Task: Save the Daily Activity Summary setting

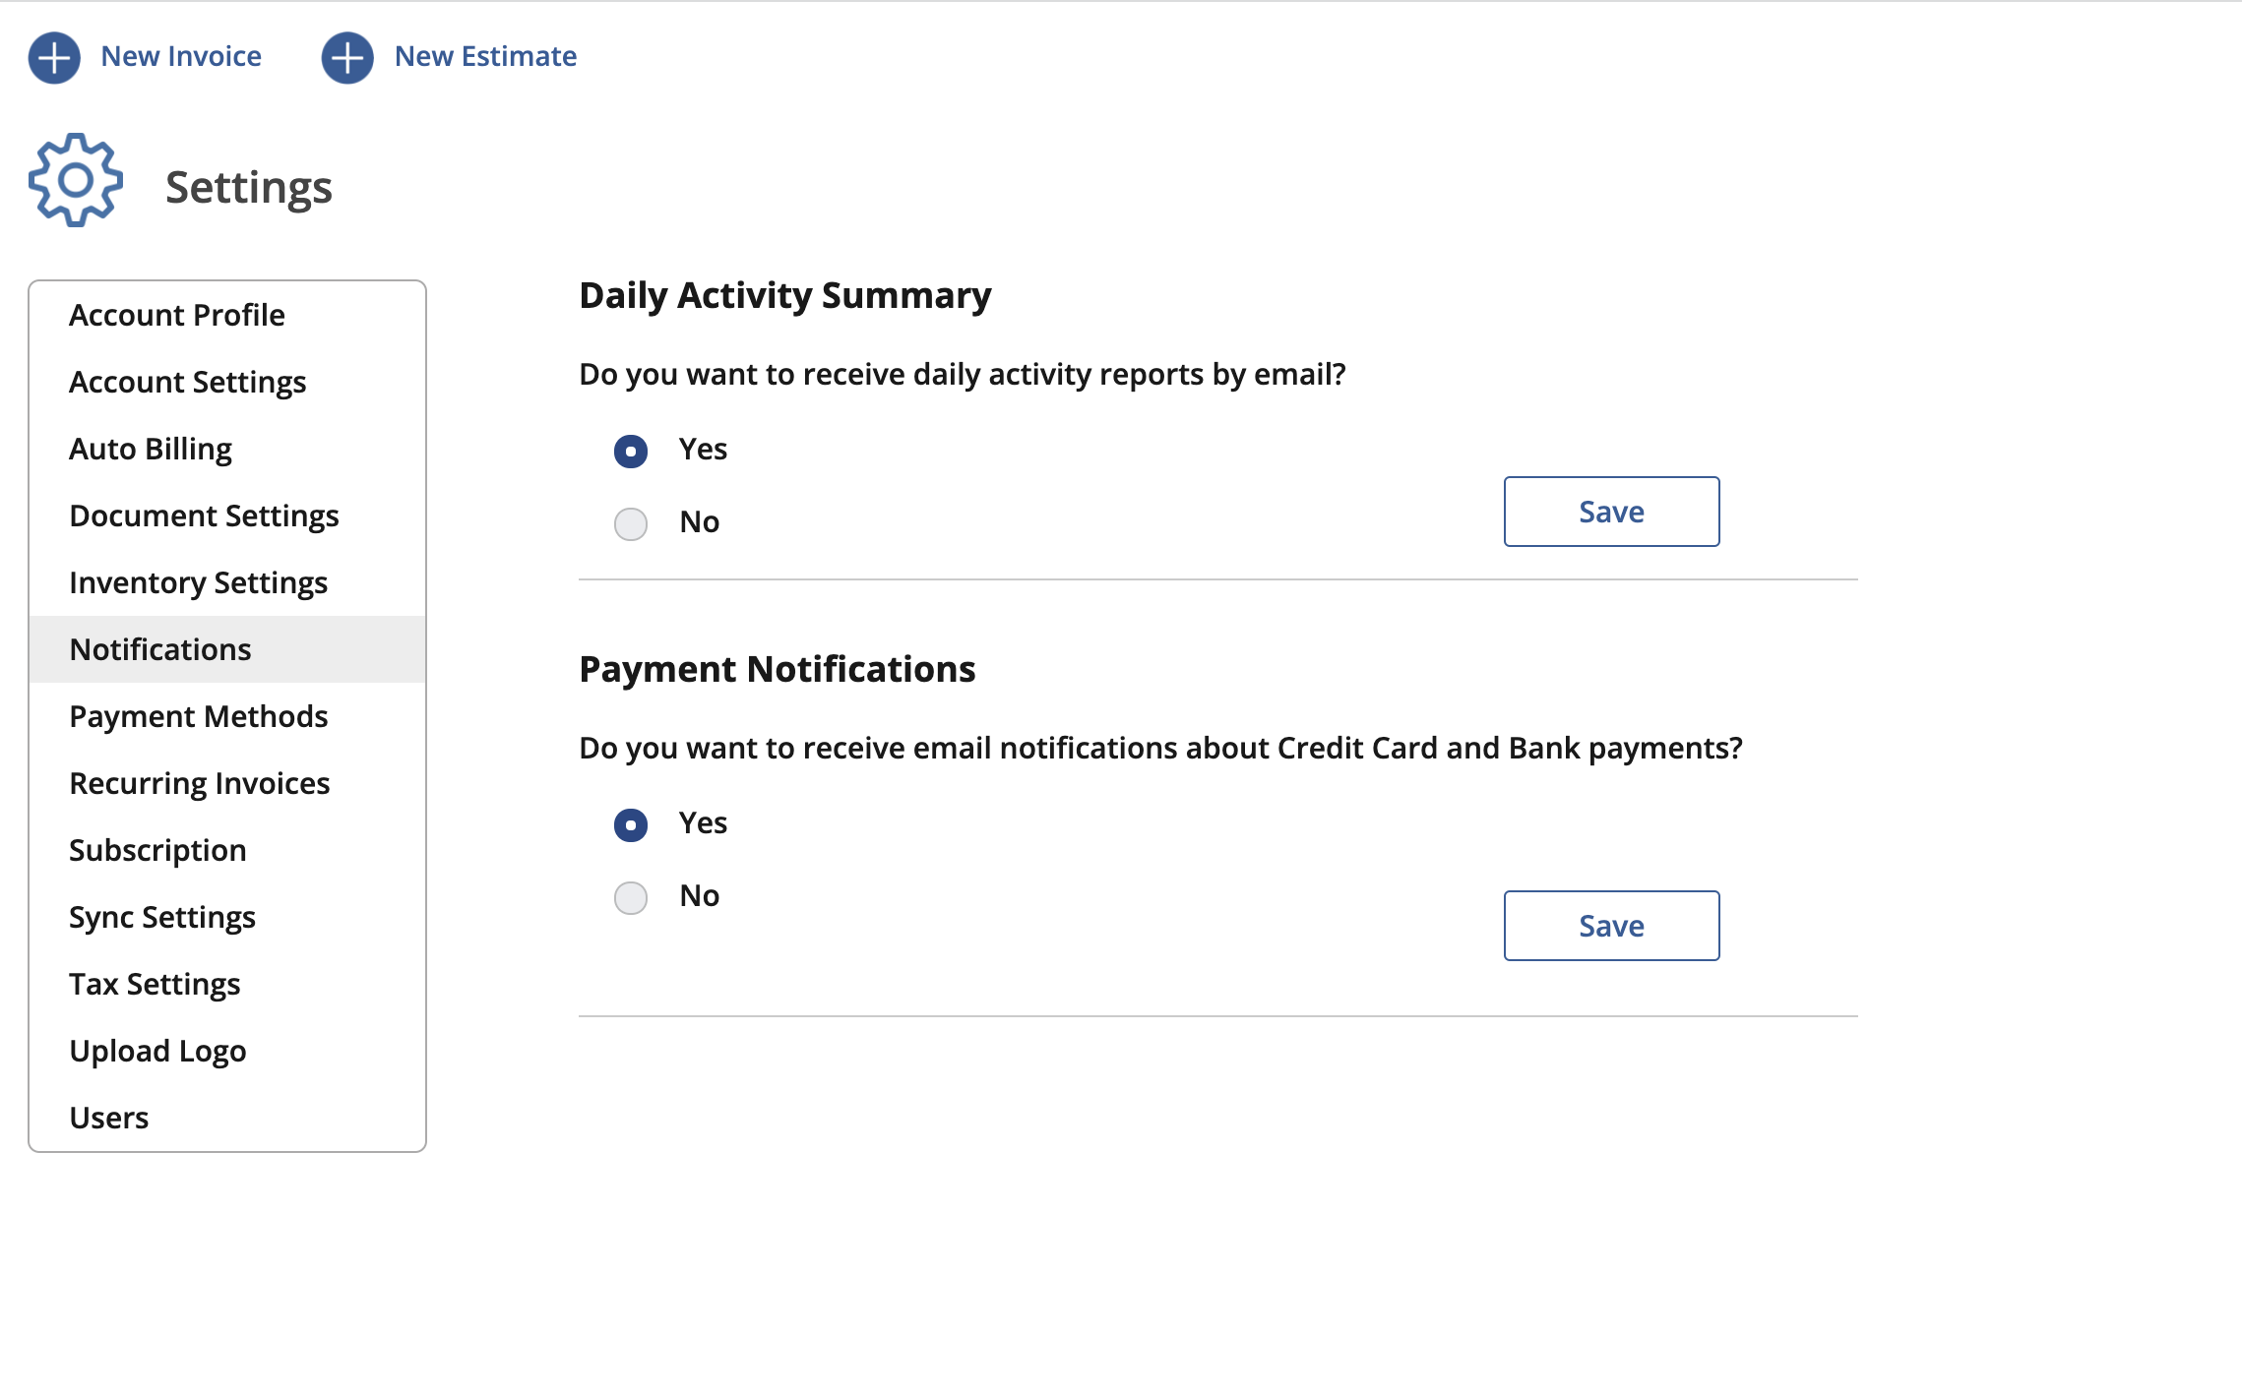Action: coord(1611,511)
